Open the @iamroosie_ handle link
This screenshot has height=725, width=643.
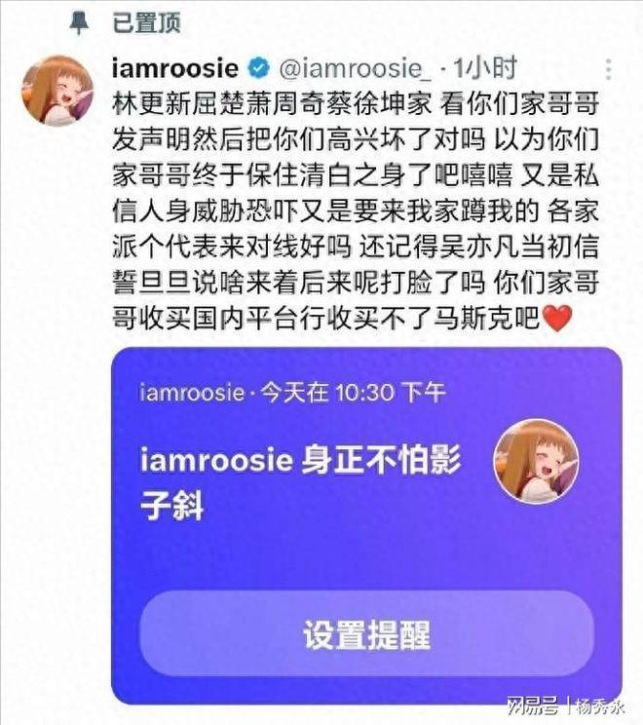(x=356, y=69)
